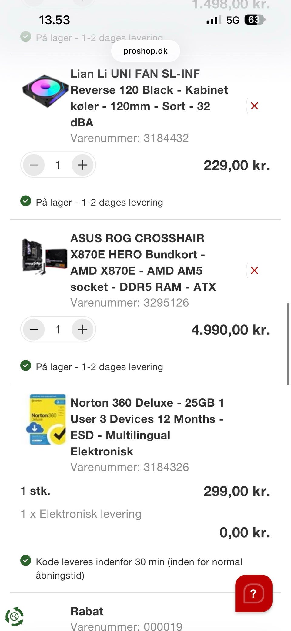
Task: Open Lian Li UNI FAN product thumbnail
Action: (x=45, y=90)
